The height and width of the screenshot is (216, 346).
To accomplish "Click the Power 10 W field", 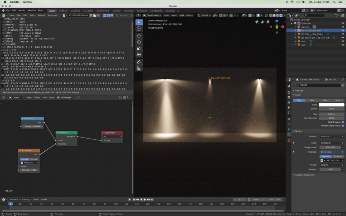I will pos(331,109).
